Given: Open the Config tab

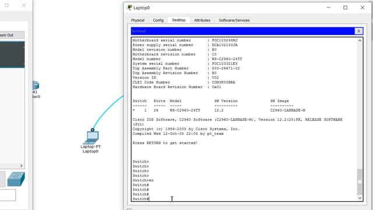Looking at the screenshot, I should 158,20.
